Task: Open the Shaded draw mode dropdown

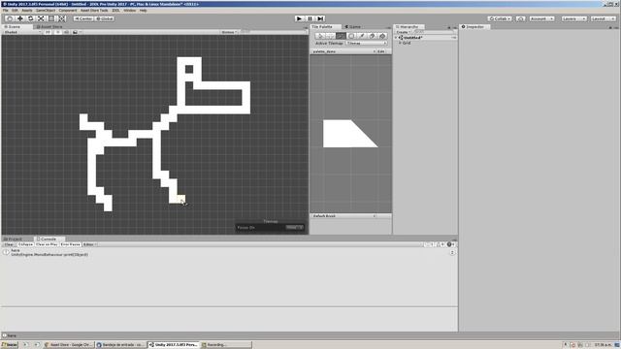Action: point(22,32)
